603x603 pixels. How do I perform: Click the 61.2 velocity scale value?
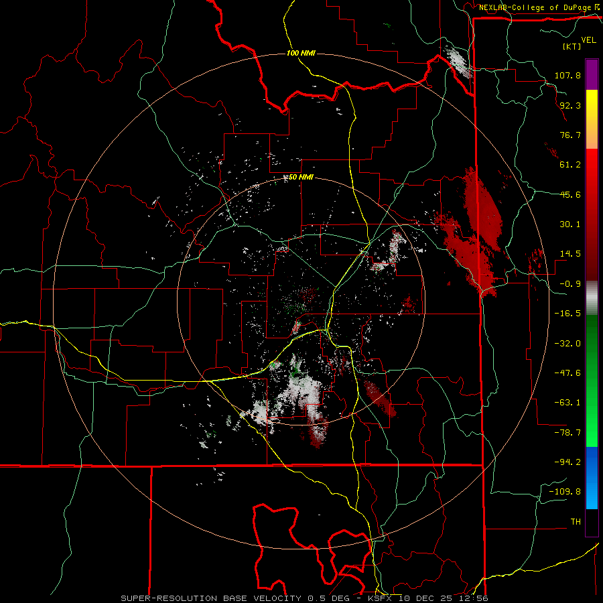tap(570, 165)
